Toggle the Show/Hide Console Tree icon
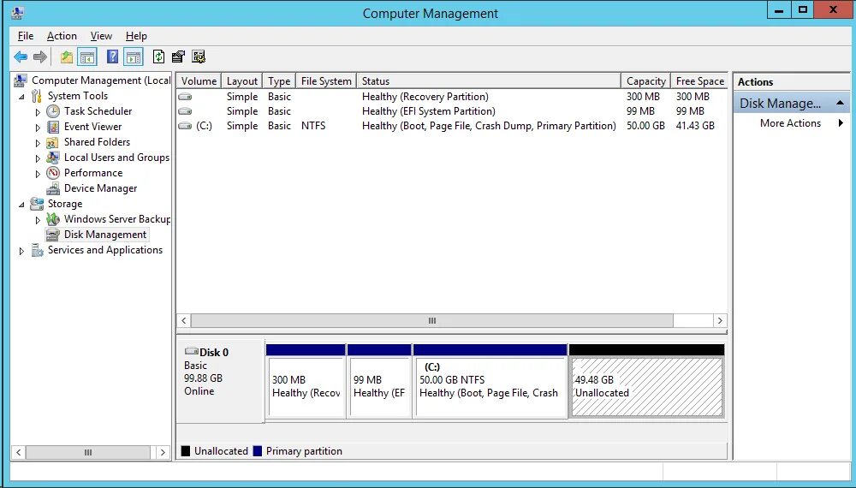 [87, 57]
